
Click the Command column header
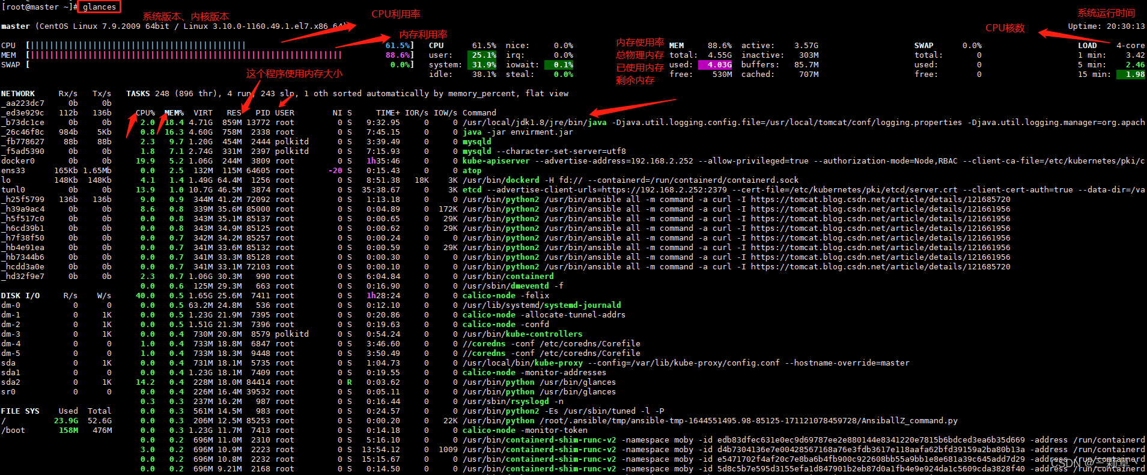coord(479,112)
